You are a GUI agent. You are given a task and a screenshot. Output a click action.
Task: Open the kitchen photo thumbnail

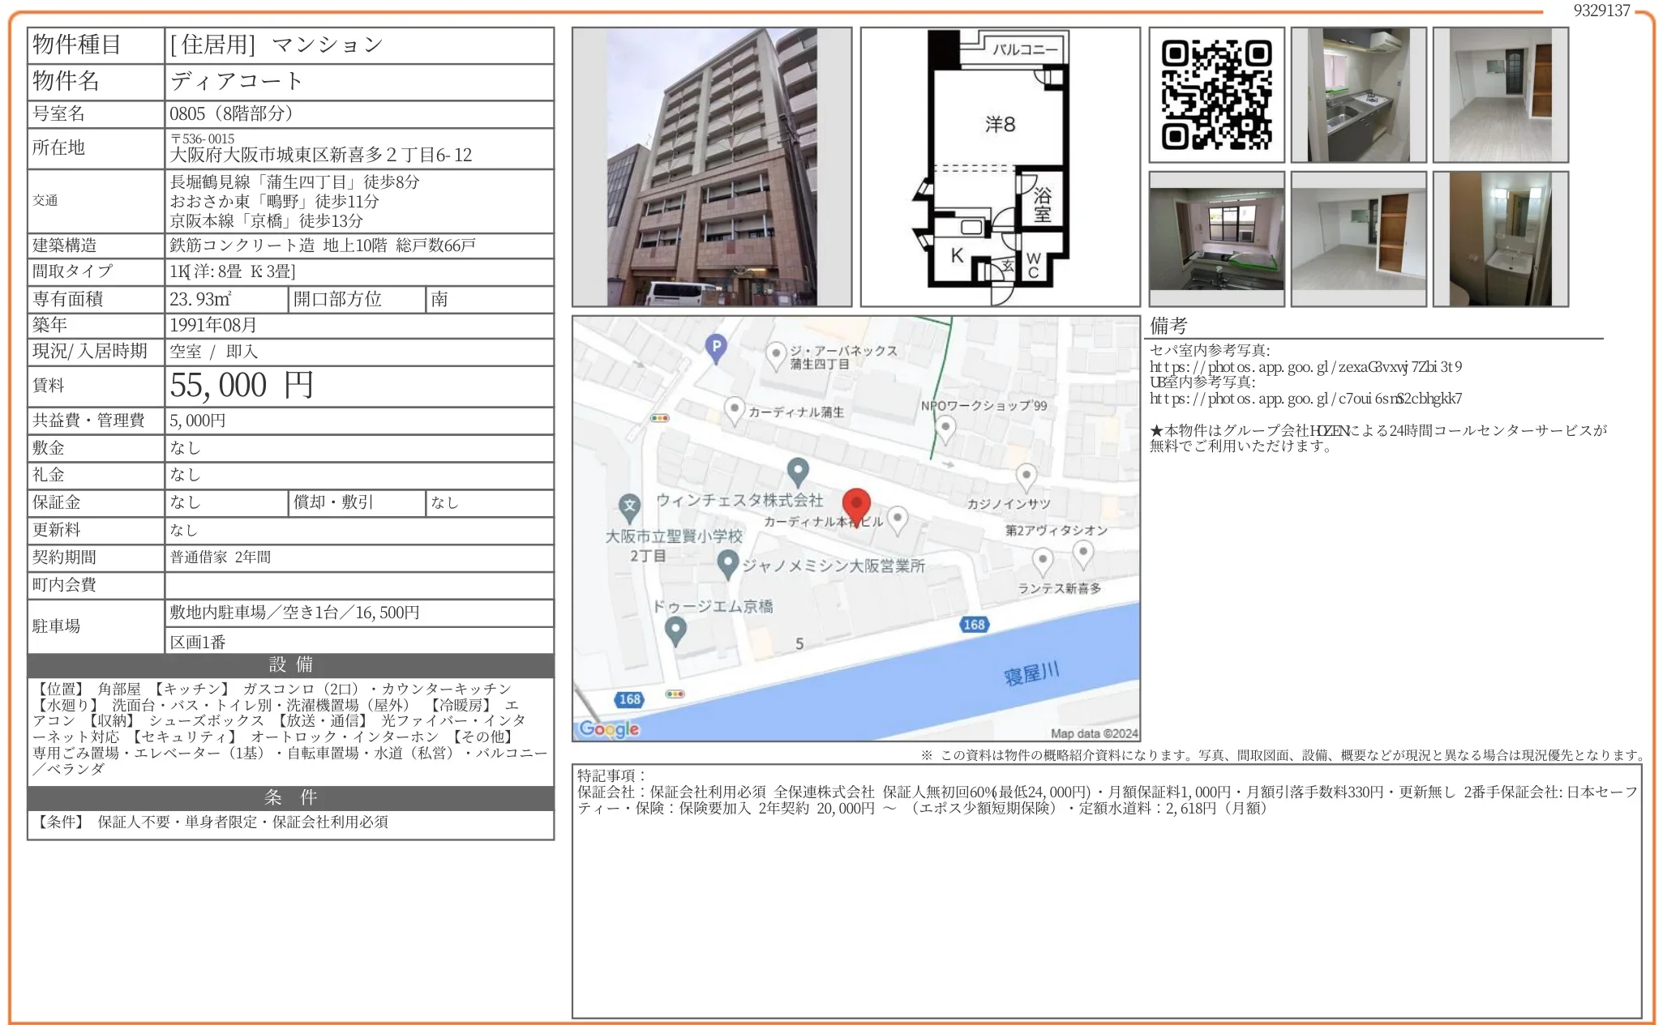pyautogui.click(x=1358, y=95)
